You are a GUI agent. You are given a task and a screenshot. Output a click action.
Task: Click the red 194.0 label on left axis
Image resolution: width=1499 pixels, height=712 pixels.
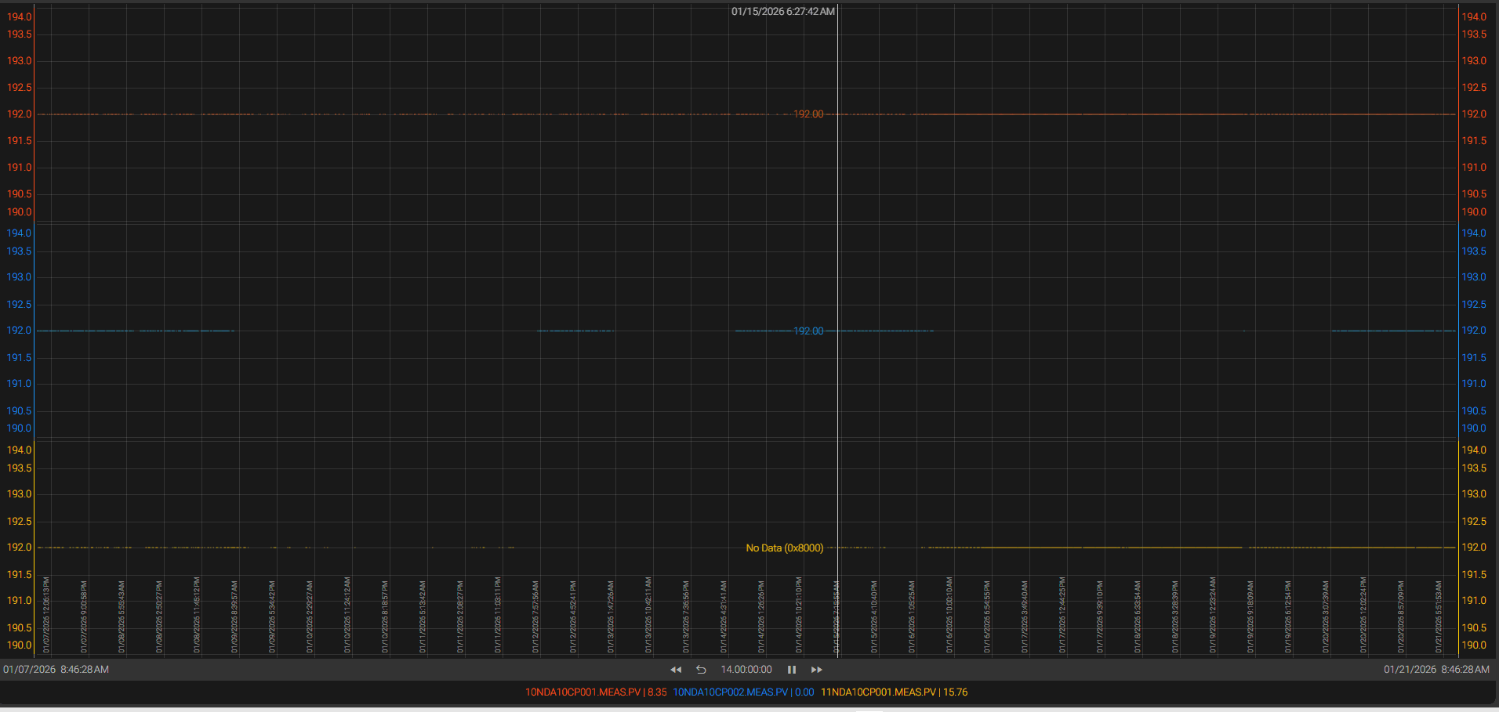20,17
